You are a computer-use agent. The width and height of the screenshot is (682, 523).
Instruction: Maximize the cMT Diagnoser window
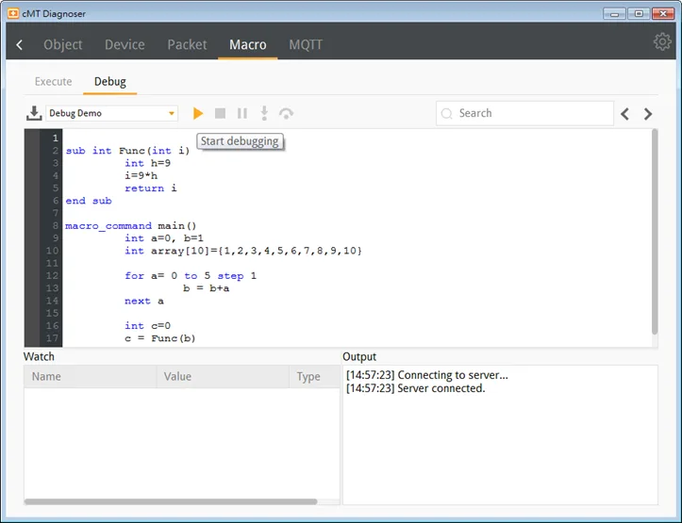tap(639, 14)
